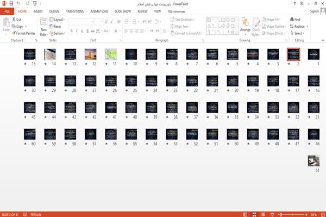Screen dimensions: 326x217
Task: Click Decrease Font Size button
Action: pos(112,22)
